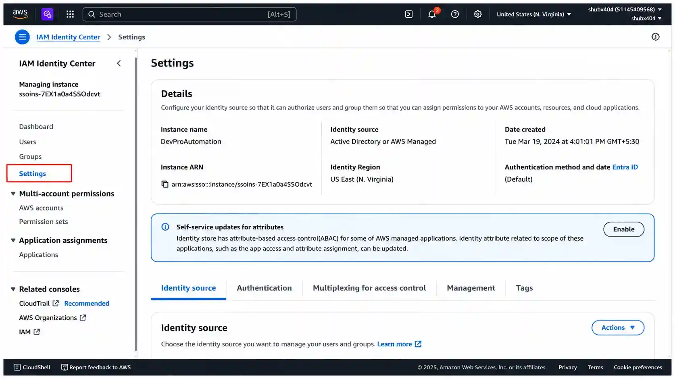The image size is (675, 379).
Task: Click the search magnifier icon
Action: (92, 14)
